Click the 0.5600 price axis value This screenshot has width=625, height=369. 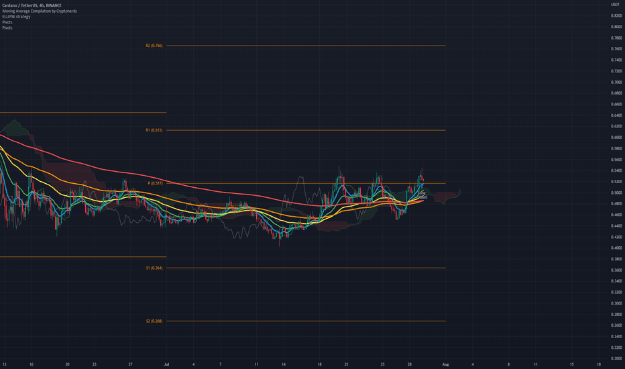(x=616, y=160)
